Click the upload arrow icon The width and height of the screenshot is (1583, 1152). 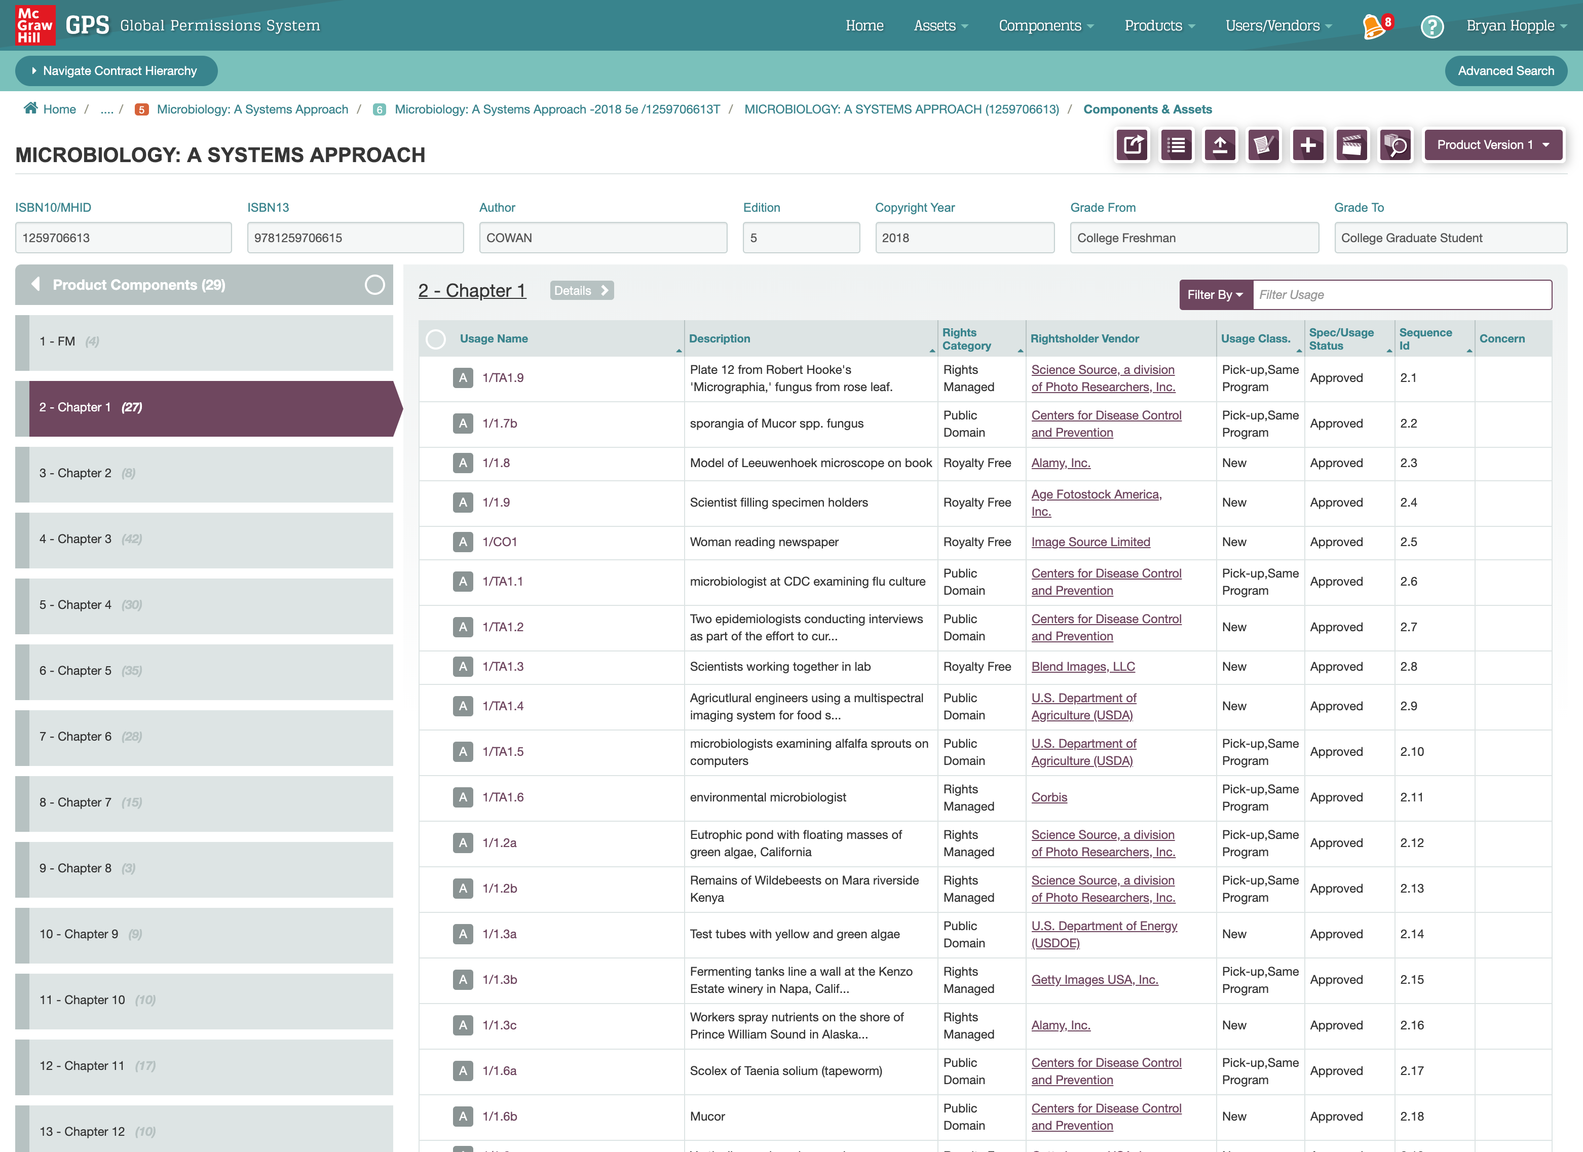(x=1220, y=145)
